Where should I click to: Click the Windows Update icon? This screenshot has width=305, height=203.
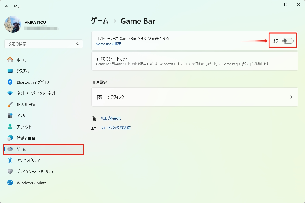tap(10, 183)
